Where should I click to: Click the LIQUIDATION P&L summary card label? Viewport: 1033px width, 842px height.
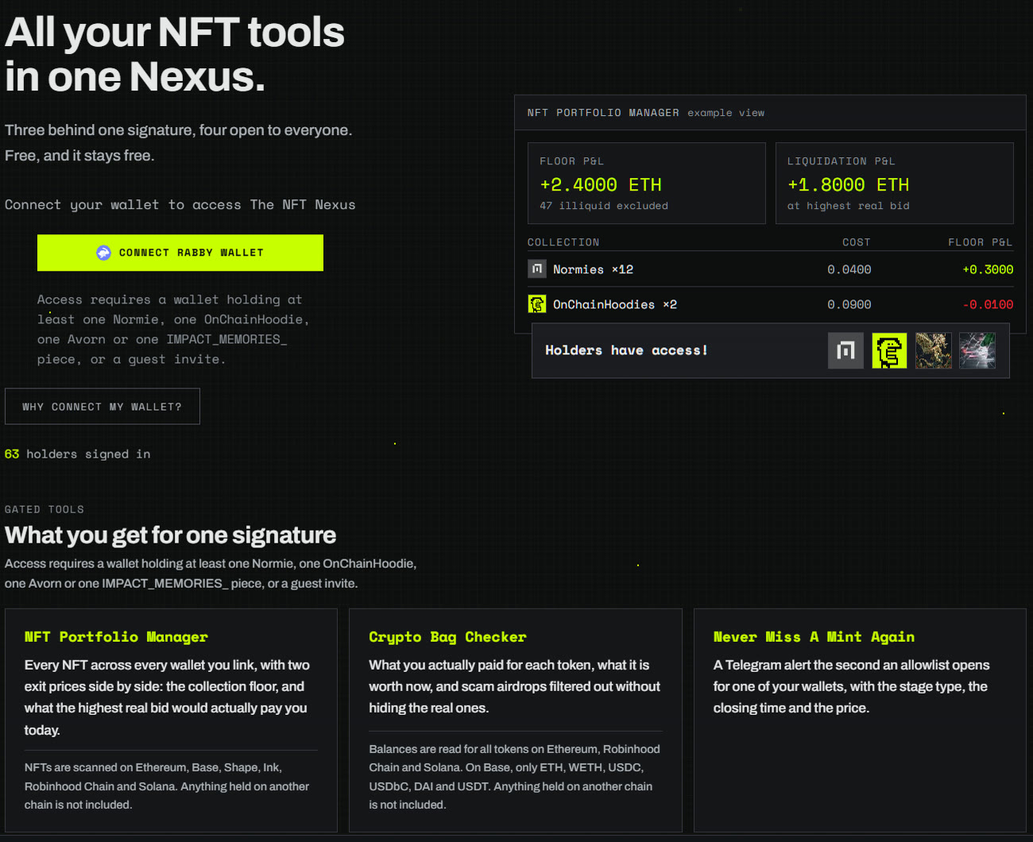pos(841,161)
